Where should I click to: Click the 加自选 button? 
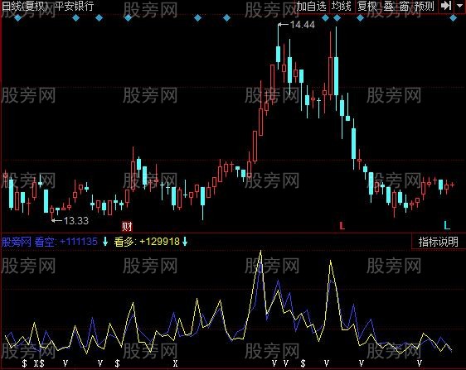coord(311,6)
